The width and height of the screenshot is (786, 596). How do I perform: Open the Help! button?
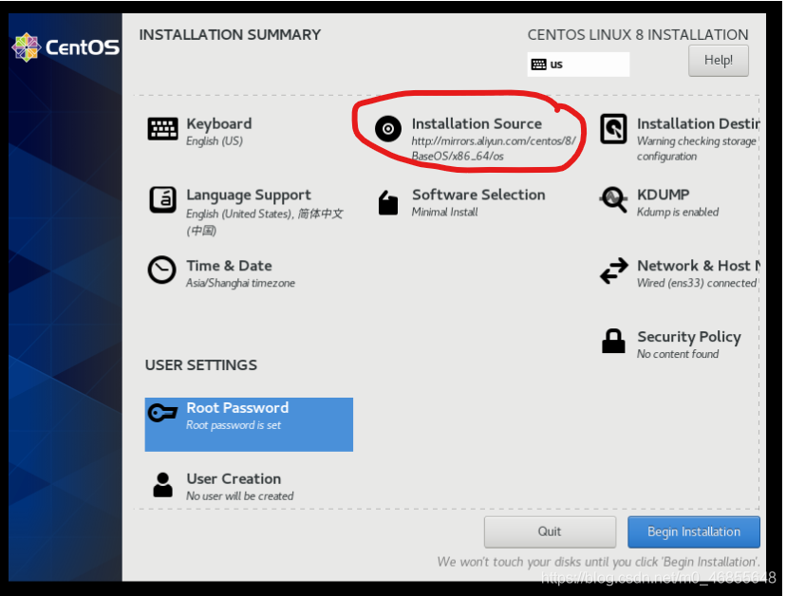[x=719, y=61]
